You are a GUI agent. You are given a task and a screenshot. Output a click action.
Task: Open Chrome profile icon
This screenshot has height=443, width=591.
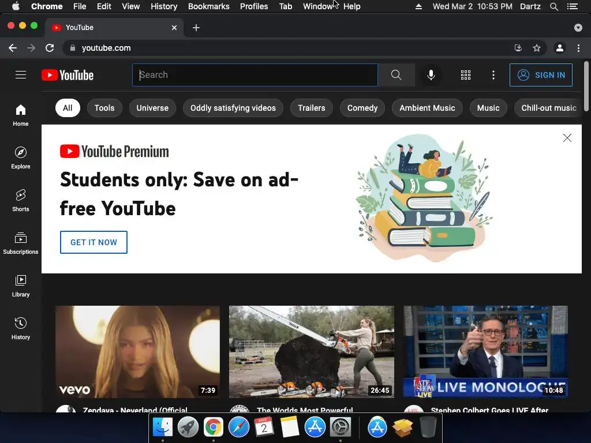point(560,48)
